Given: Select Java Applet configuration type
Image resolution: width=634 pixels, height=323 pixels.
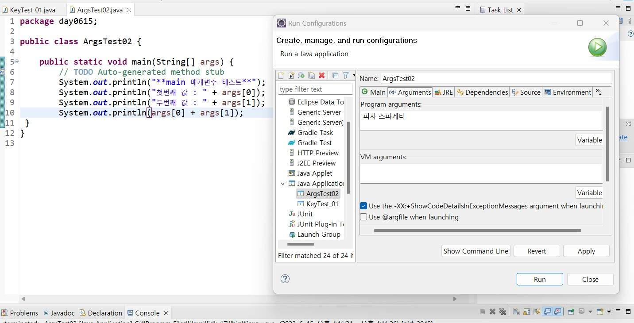Looking at the screenshot, I should [310, 173].
